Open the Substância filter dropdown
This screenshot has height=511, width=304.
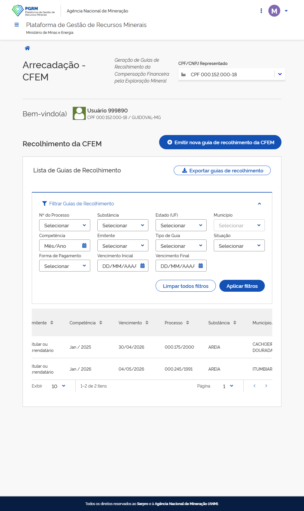coord(123,225)
